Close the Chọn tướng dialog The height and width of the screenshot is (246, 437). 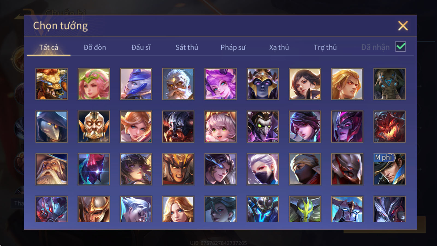403,26
